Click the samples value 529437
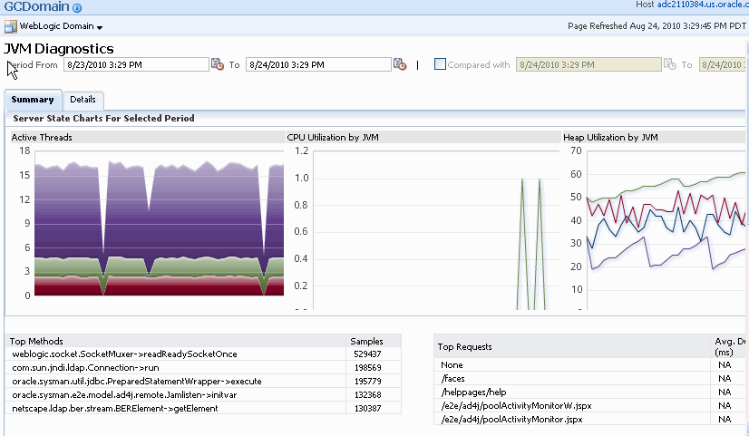 click(367, 354)
